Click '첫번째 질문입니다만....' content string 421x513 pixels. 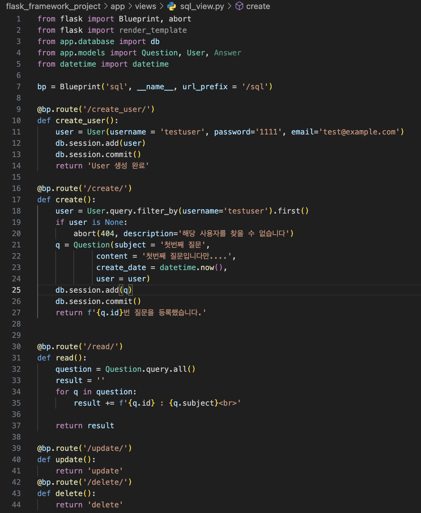click(x=187, y=256)
